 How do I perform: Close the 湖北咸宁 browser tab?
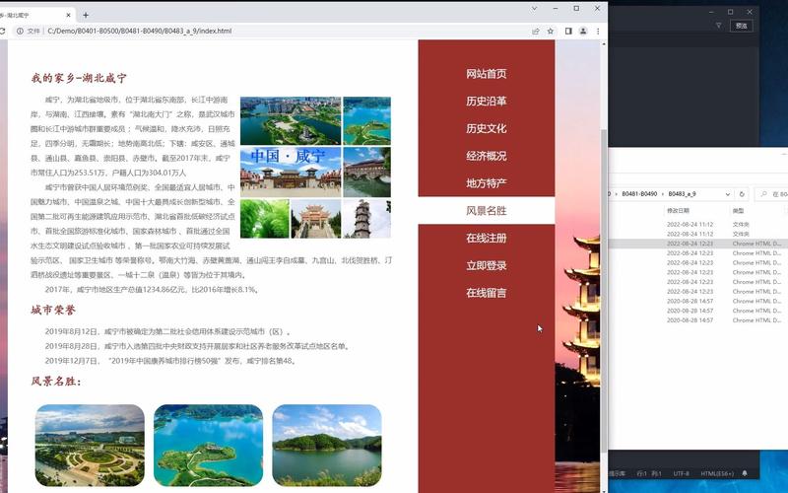68,15
